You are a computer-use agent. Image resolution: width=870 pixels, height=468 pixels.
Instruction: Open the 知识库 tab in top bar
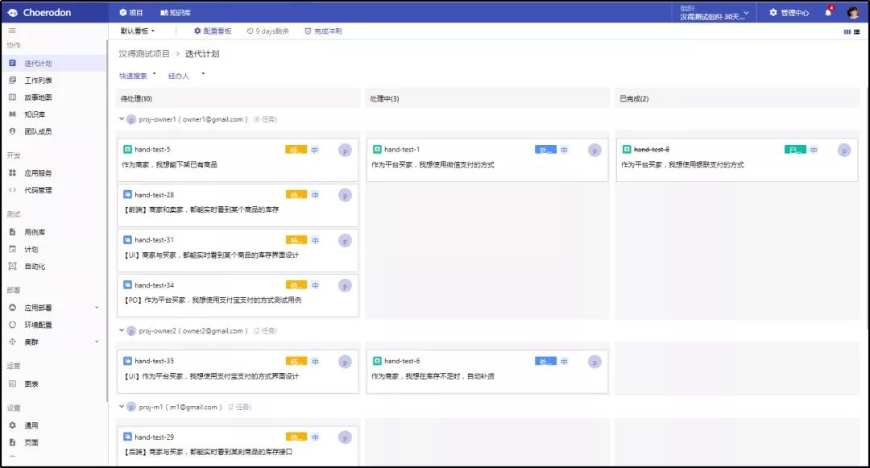pyautogui.click(x=176, y=13)
